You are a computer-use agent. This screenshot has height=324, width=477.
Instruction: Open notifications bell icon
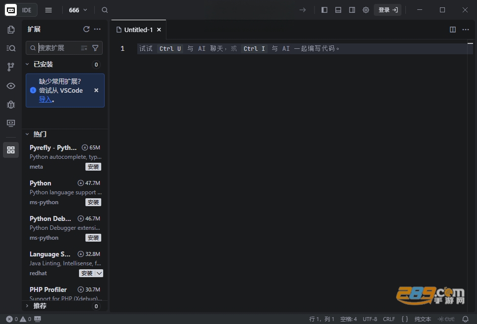tap(466, 319)
